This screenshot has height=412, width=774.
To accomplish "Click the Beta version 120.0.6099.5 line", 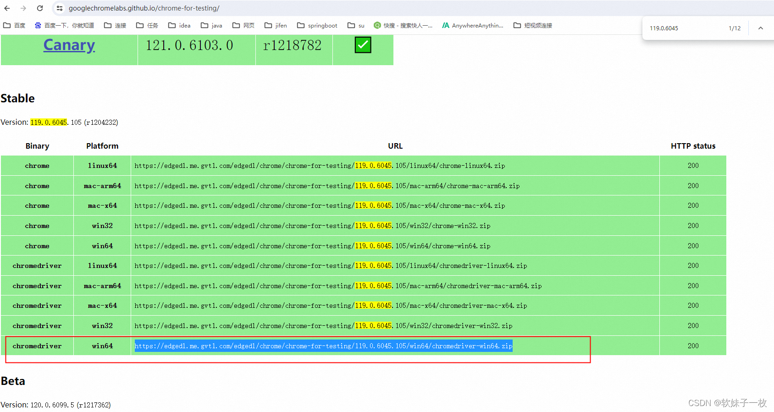I will pyautogui.click(x=55, y=405).
